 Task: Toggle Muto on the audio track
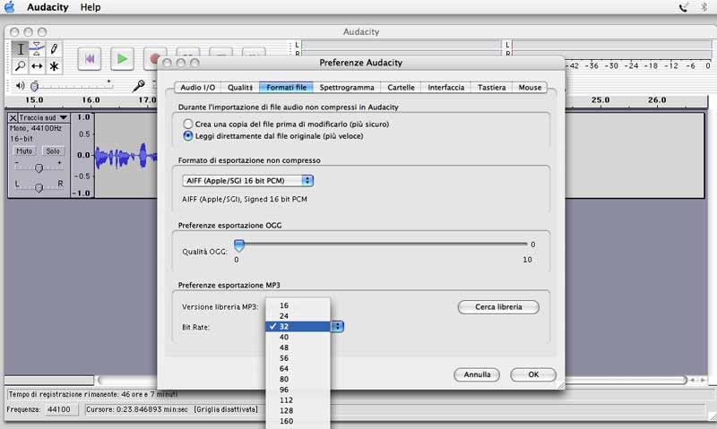[24, 150]
